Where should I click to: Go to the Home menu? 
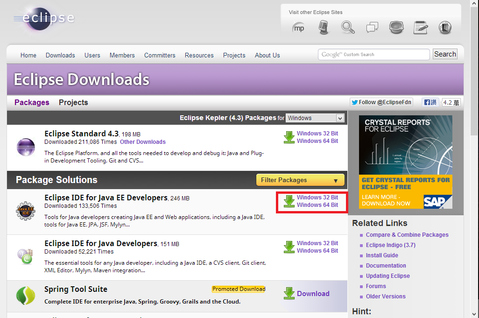coord(28,55)
